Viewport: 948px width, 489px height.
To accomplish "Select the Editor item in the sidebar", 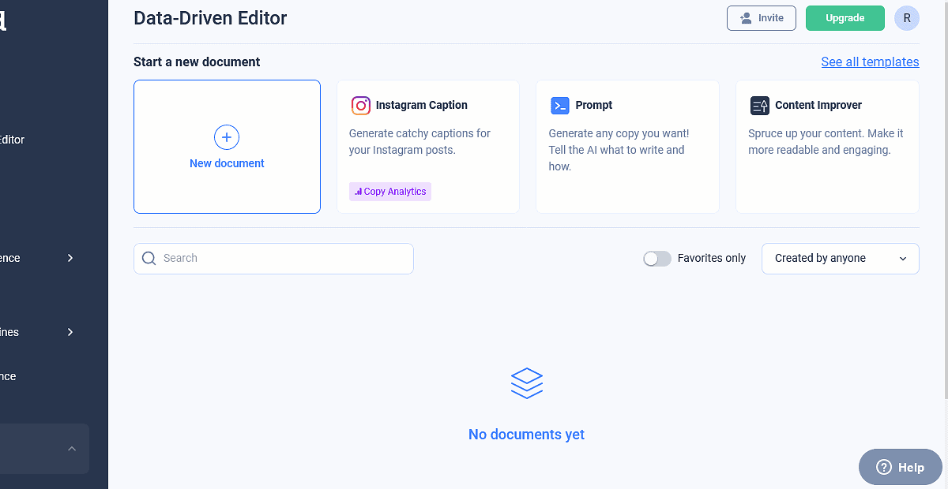I will (x=13, y=140).
